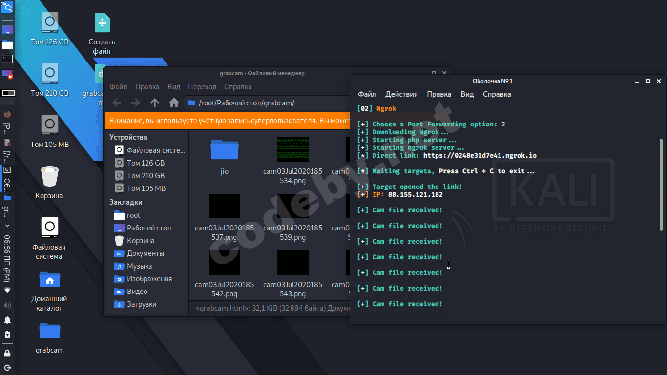Open the Kali applications menu icon
Image resolution: width=667 pixels, height=375 pixels.
click(7, 7)
